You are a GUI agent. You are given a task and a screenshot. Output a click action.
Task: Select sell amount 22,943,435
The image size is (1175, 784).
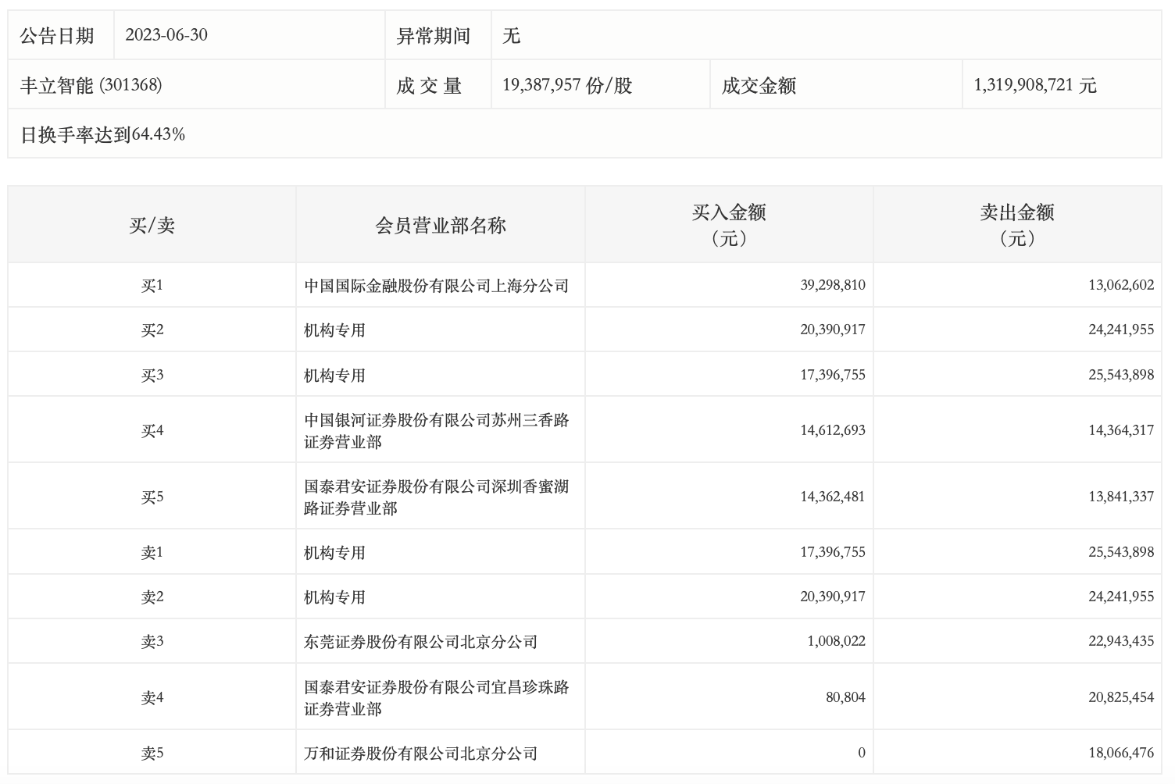[x=1121, y=641]
